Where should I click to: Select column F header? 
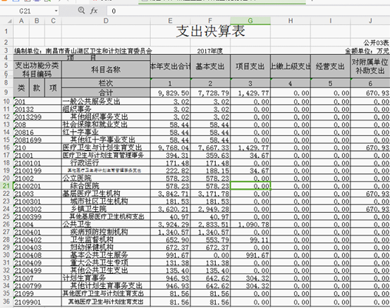(210, 21)
